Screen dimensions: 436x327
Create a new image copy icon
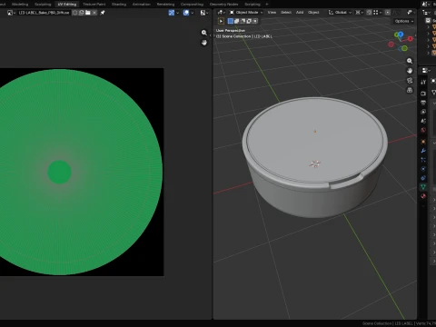(82, 13)
